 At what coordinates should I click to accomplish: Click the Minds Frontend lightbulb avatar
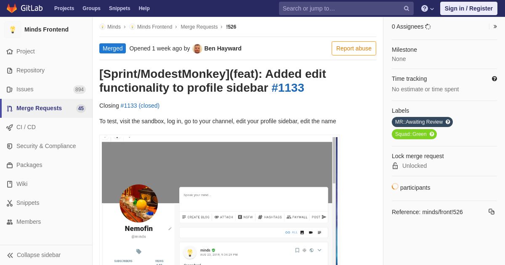pos(13,29)
